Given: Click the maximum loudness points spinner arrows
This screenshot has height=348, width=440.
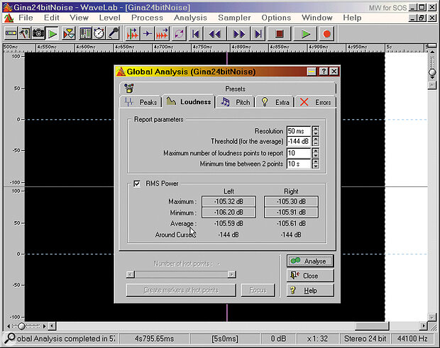Looking at the screenshot, I should point(315,153).
